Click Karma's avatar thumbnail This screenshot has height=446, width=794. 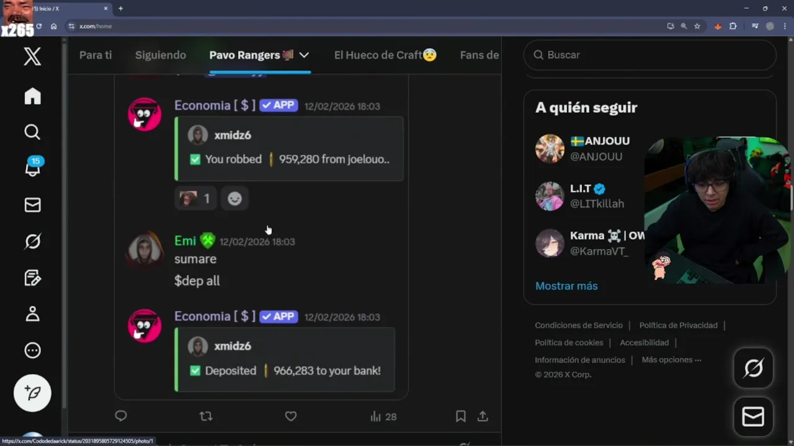(x=550, y=243)
